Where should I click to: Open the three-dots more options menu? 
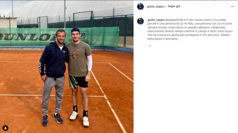tap(232, 7)
